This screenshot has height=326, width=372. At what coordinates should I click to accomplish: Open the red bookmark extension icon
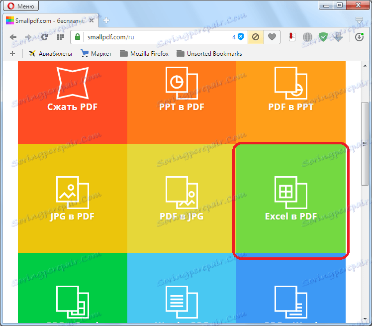coord(292,37)
